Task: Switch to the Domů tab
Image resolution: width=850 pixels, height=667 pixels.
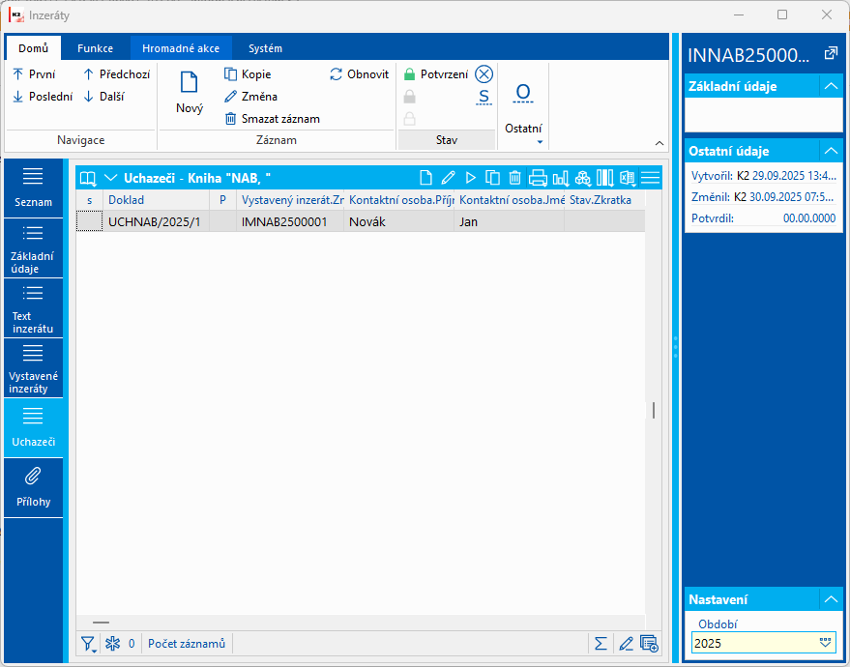Action: pyautogui.click(x=34, y=48)
